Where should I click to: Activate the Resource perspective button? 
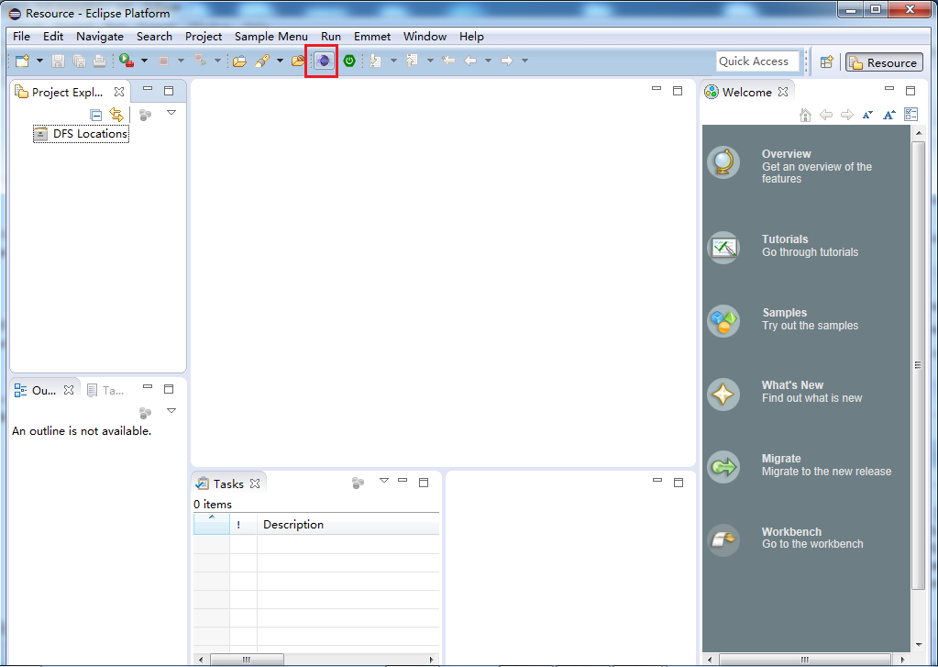tap(884, 62)
